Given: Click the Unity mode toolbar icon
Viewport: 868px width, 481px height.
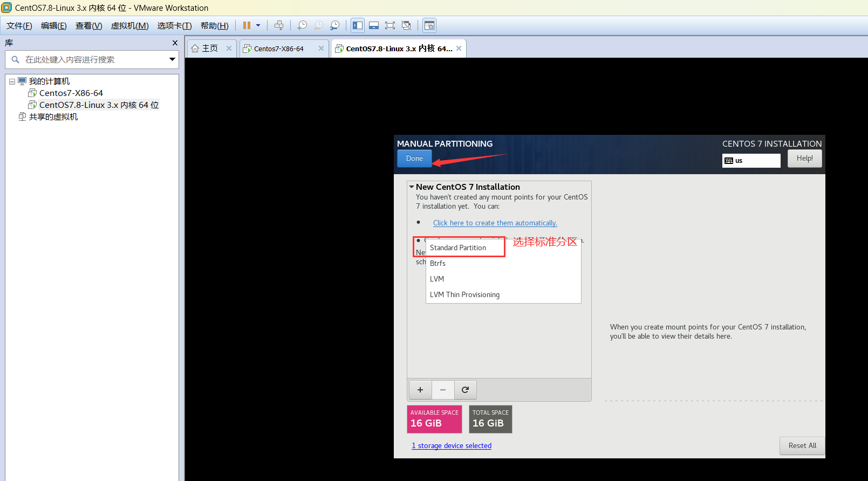Looking at the screenshot, I should pyautogui.click(x=406, y=25).
